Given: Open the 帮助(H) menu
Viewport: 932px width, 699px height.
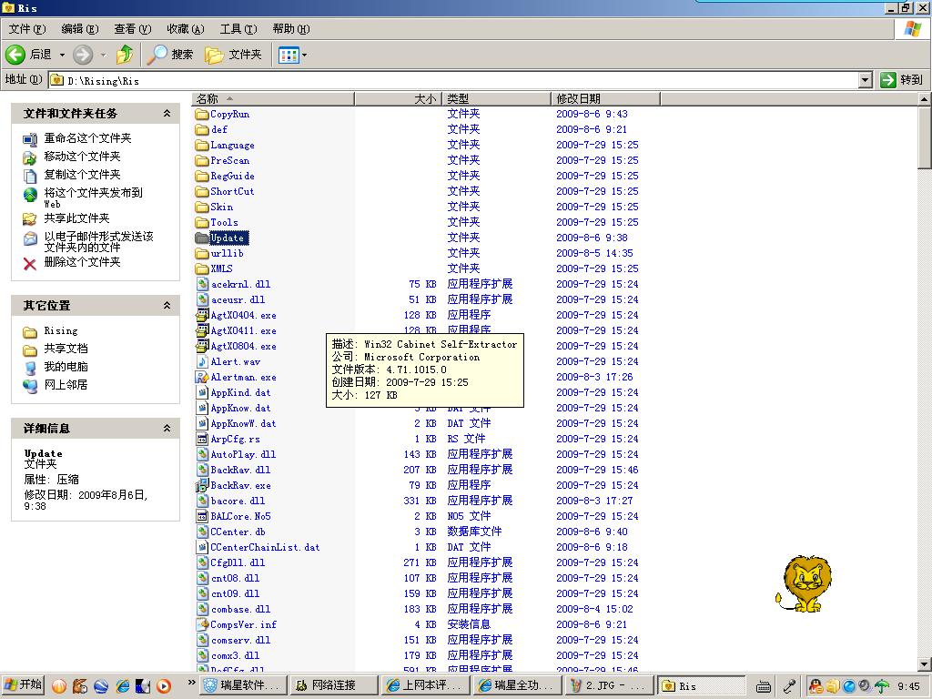Looking at the screenshot, I should point(291,29).
